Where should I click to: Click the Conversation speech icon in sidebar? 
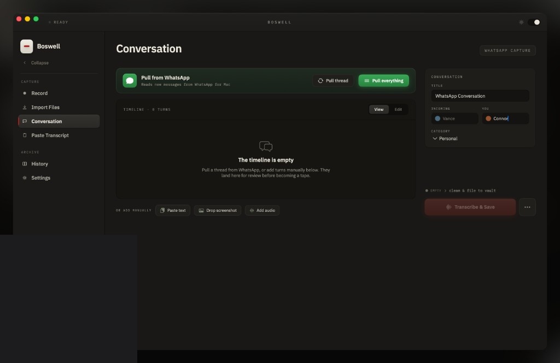(25, 121)
